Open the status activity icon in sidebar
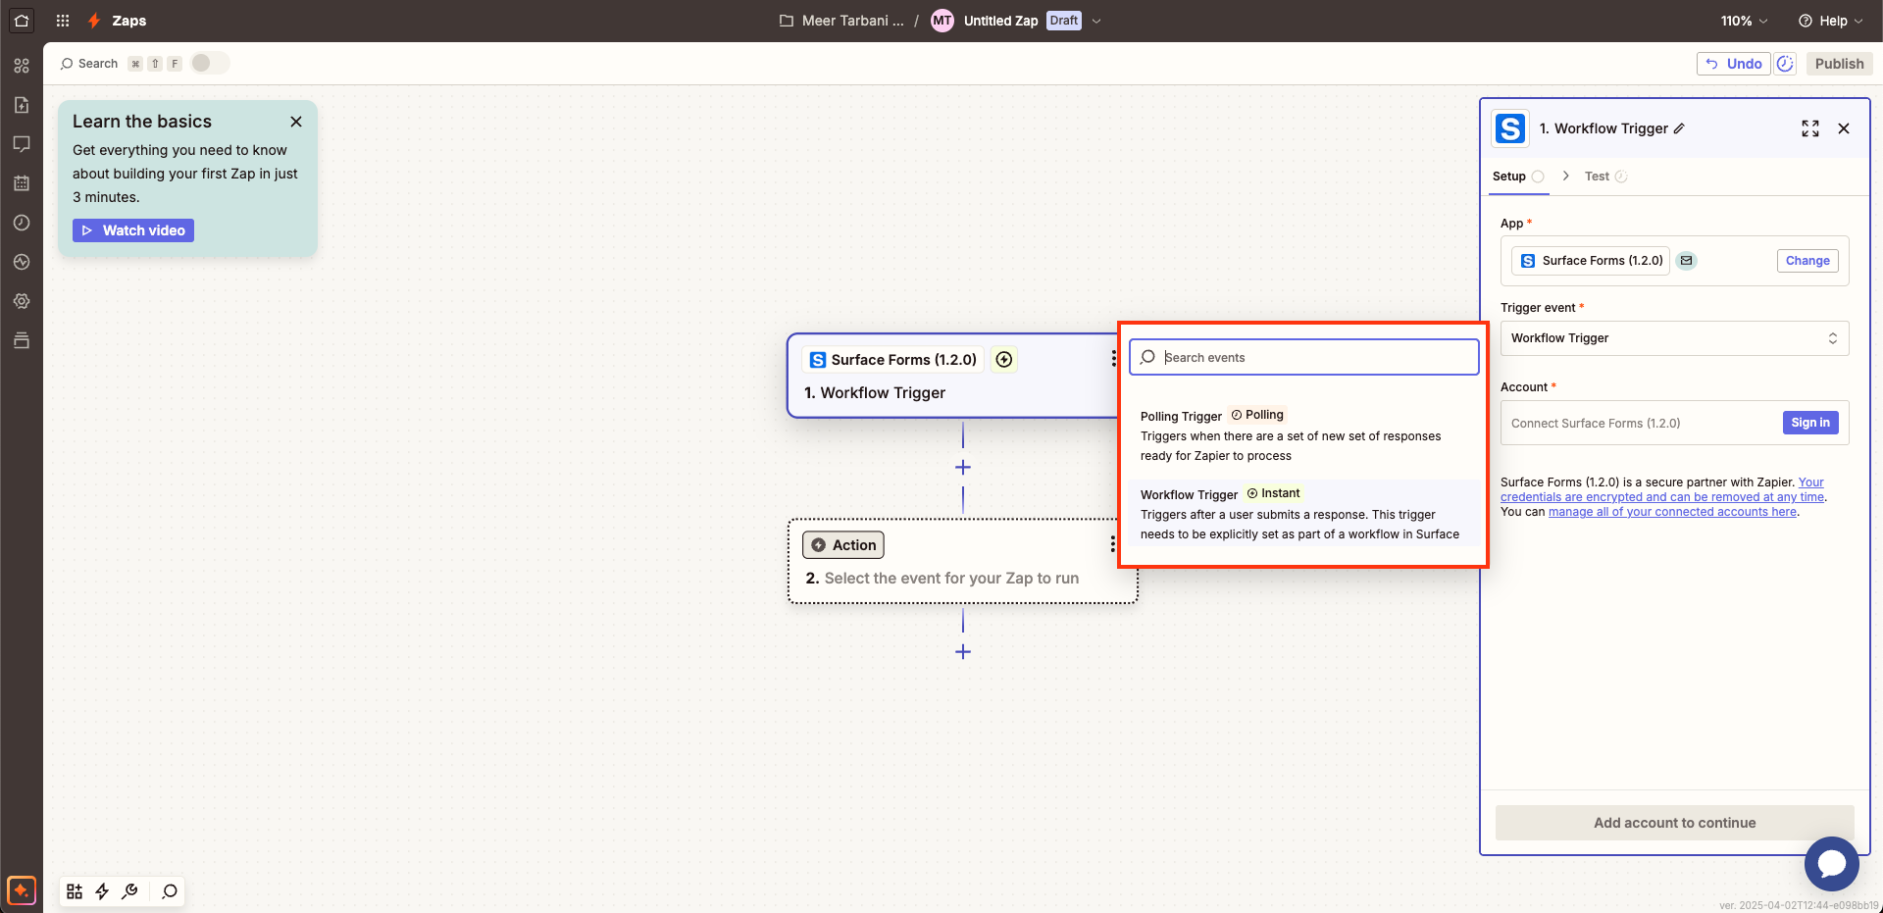 click(22, 262)
